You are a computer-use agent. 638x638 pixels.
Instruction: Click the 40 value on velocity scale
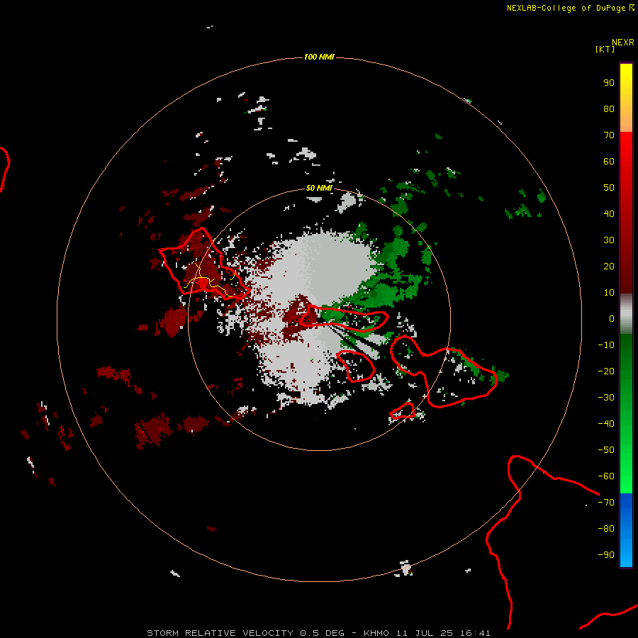pyautogui.click(x=609, y=213)
